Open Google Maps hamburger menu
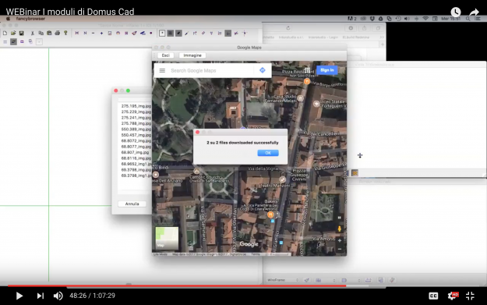The width and height of the screenshot is (487, 305). point(162,70)
